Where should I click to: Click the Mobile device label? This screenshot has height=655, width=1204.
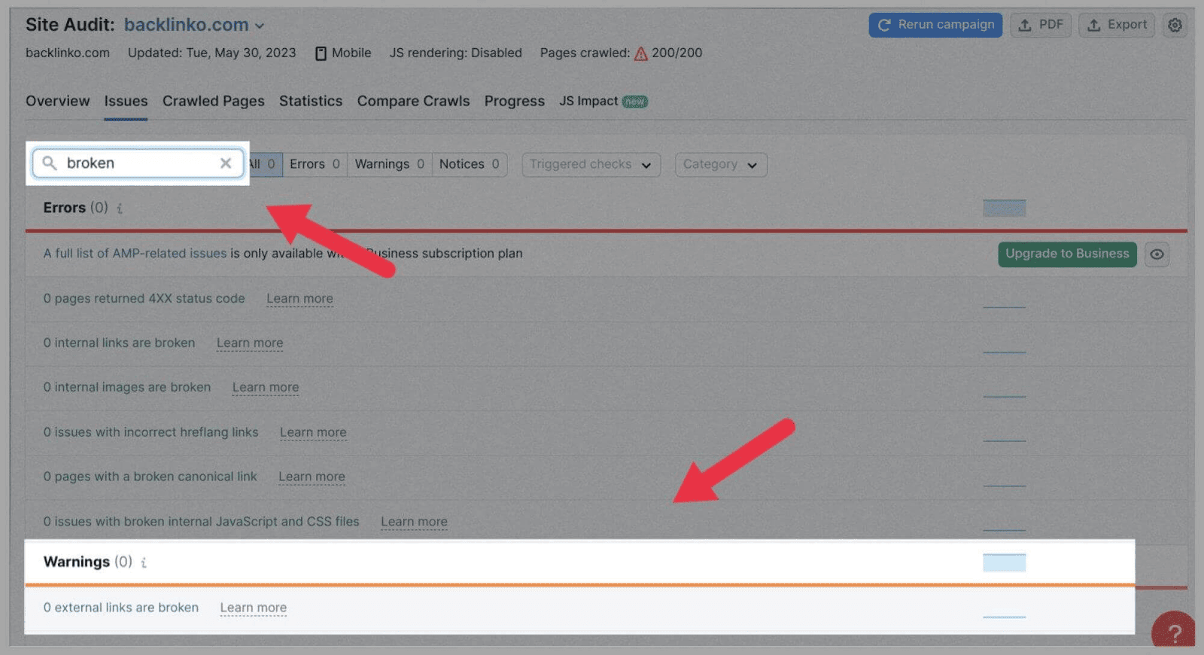[x=343, y=53]
